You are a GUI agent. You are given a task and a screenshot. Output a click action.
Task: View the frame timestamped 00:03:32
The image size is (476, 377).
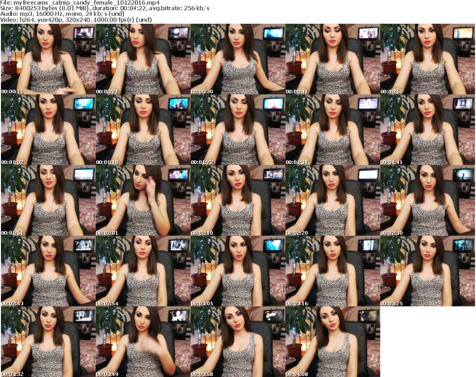tap(48, 342)
